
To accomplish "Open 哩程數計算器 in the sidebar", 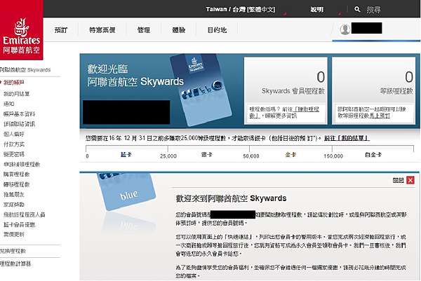I will [15, 263].
